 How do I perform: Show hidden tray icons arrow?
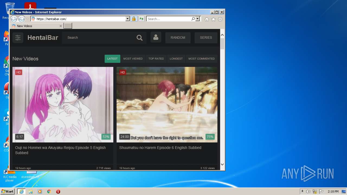coord(303,191)
